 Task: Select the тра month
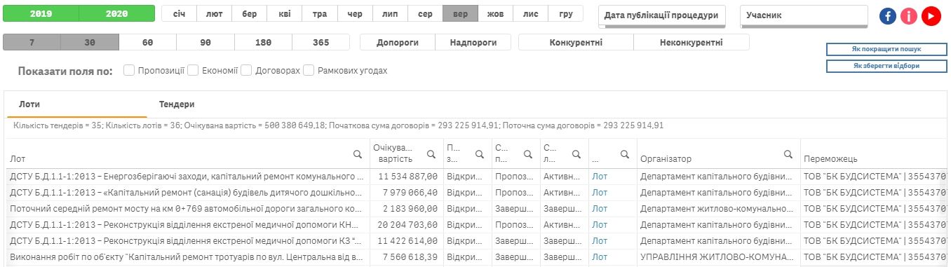[x=320, y=13]
